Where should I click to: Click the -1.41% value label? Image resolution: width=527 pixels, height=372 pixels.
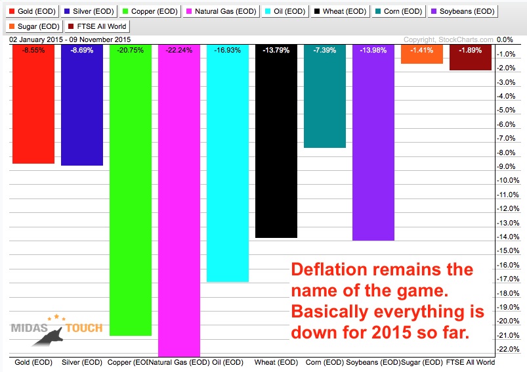pos(422,50)
